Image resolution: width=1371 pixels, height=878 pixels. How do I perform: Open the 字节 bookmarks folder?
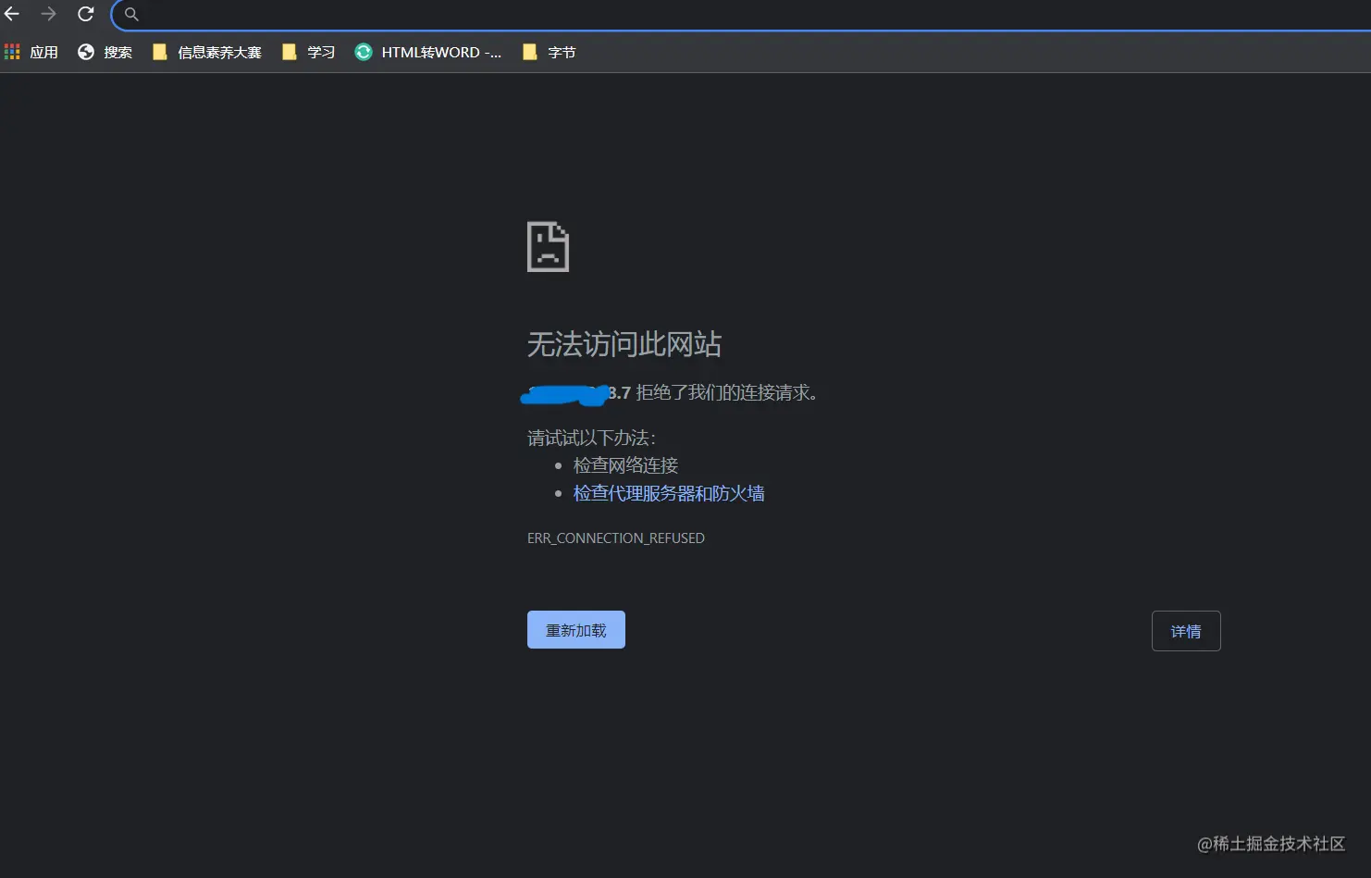(x=548, y=52)
